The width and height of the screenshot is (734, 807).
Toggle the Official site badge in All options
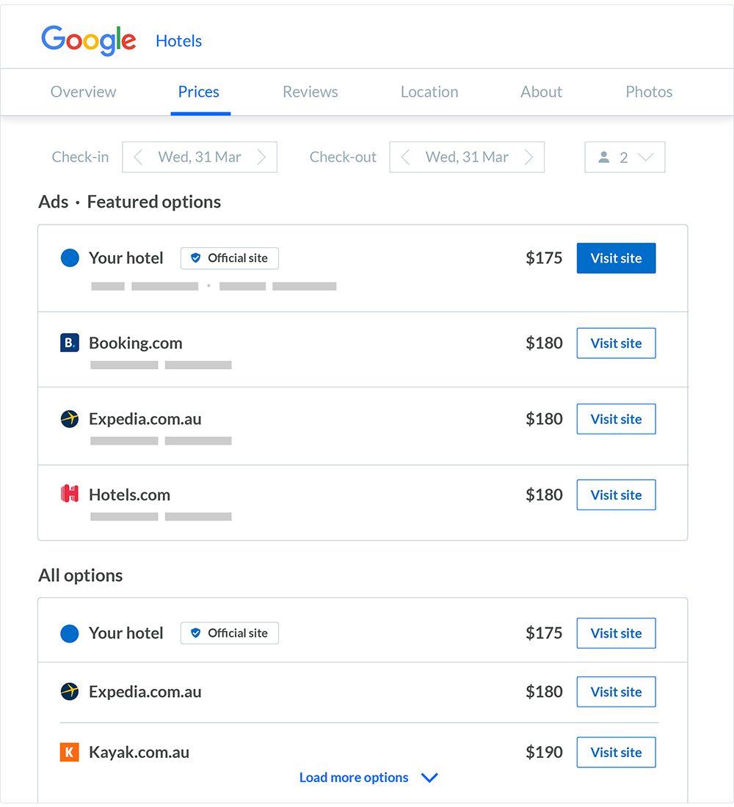(x=229, y=632)
